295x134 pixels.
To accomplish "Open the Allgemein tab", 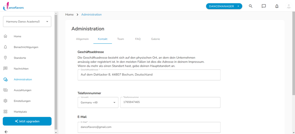I will pyautogui.click(x=82, y=39).
